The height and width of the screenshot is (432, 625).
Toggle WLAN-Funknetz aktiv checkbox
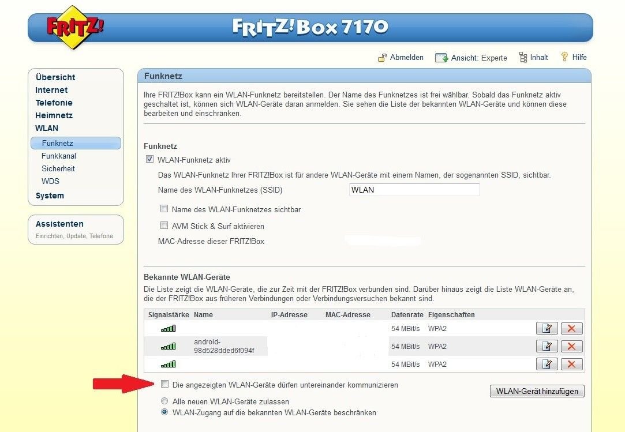tap(149, 159)
